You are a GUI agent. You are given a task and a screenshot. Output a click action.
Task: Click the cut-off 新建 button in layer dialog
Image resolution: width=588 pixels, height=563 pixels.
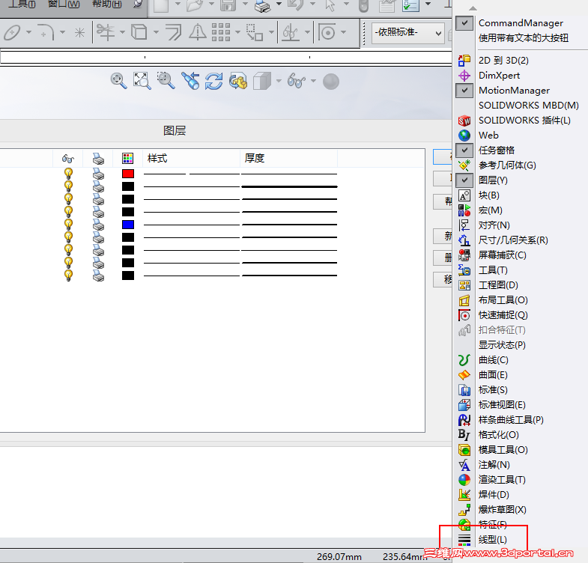coord(443,236)
